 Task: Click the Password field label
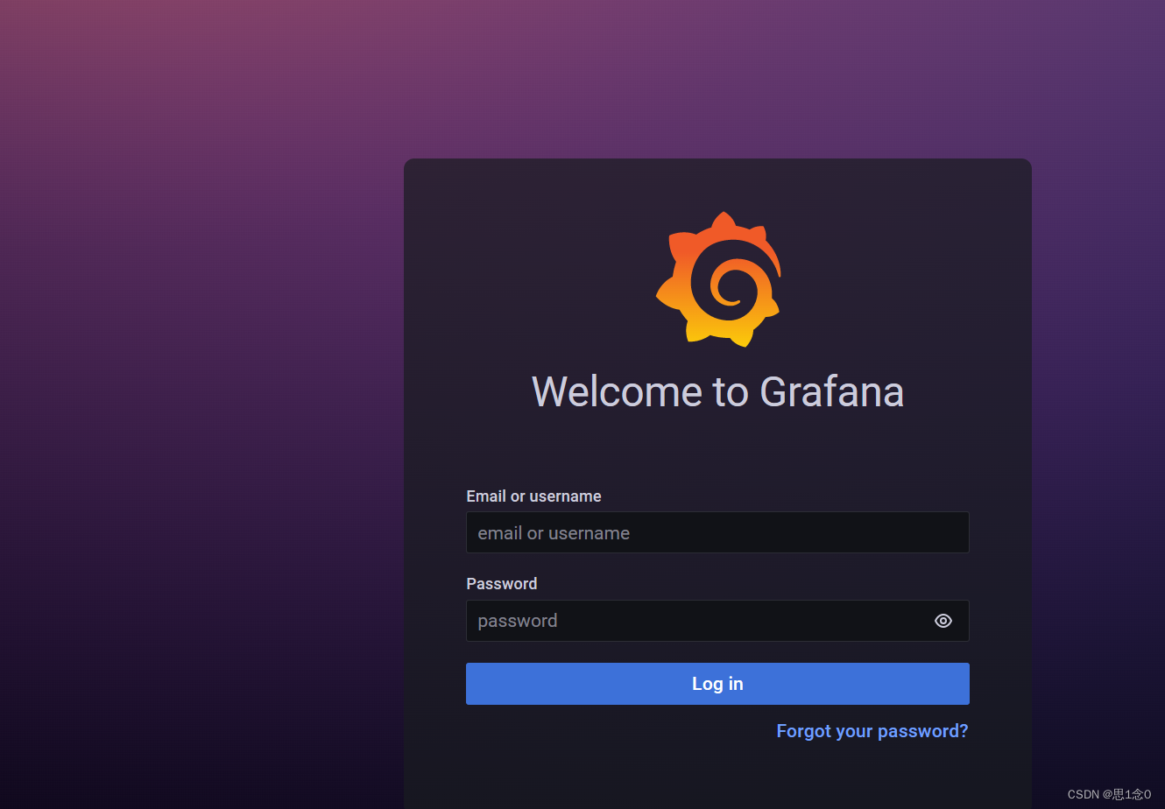tap(502, 584)
